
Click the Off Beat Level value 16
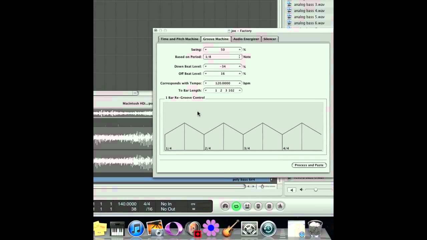(x=223, y=74)
